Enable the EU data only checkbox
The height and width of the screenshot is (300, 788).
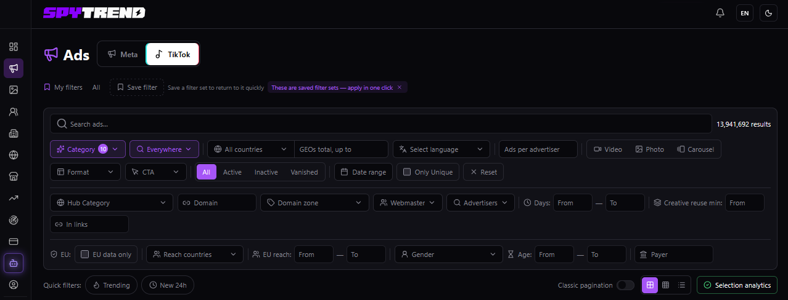(85, 255)
